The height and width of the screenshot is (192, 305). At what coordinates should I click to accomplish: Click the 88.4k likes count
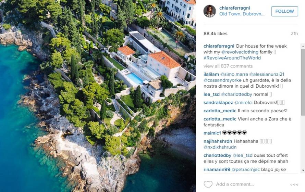(x=215, y=34)
